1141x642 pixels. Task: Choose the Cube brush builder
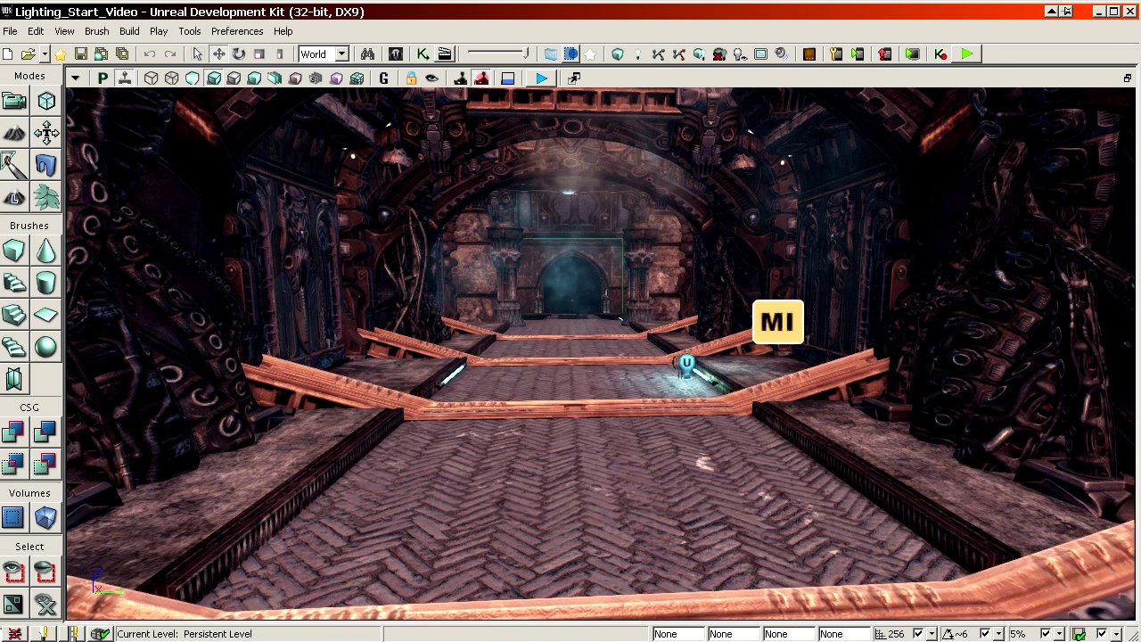[x=14, y=251]
